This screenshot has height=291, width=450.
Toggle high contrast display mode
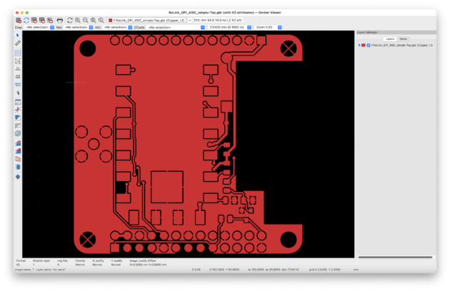point(18,159)
